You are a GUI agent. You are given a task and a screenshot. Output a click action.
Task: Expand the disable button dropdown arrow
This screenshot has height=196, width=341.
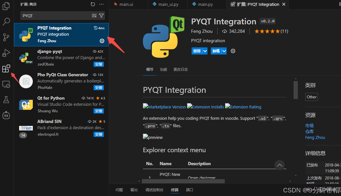point(205,51)
